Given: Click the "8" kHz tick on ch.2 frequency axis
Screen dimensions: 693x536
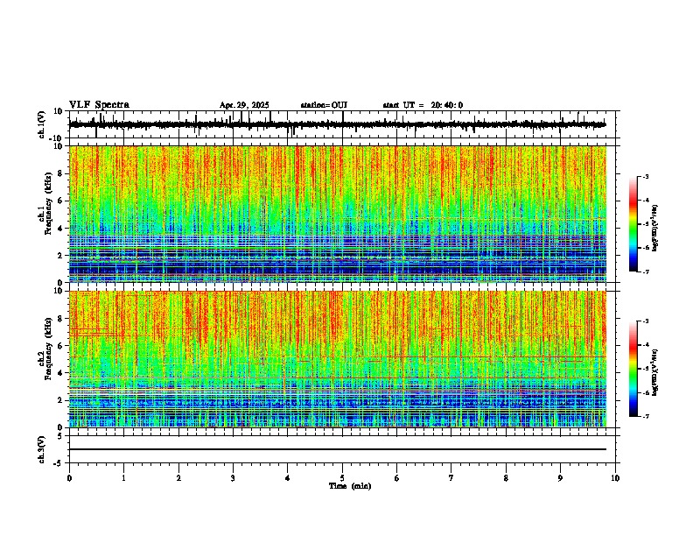Looking at the screenshot, I should click(60, 319).
